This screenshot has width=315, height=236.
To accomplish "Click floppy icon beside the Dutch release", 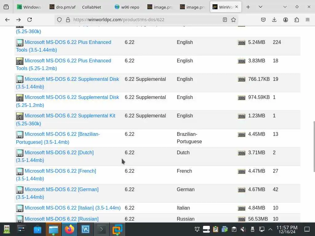I will click(20, 153).
